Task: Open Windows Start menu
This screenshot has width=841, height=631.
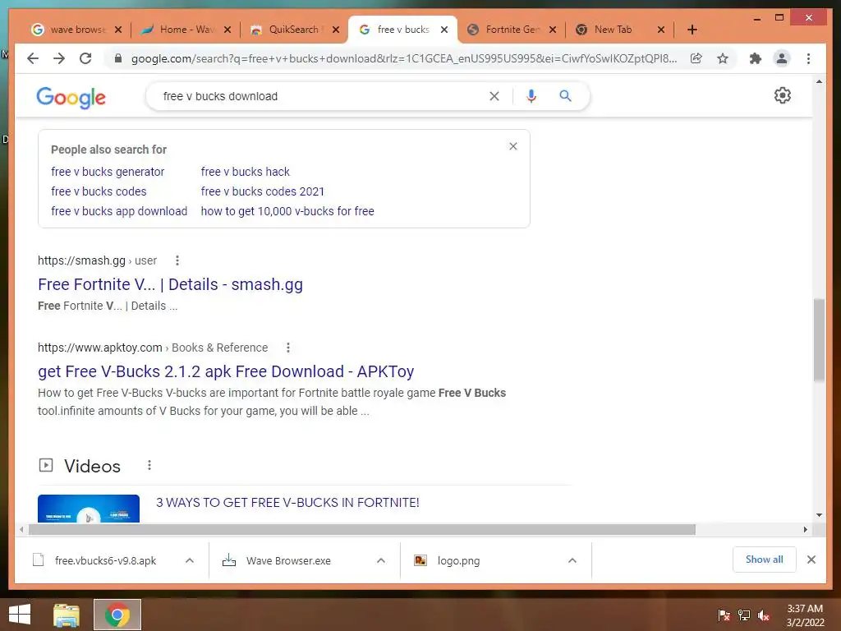Action: [x=20, y=615]
